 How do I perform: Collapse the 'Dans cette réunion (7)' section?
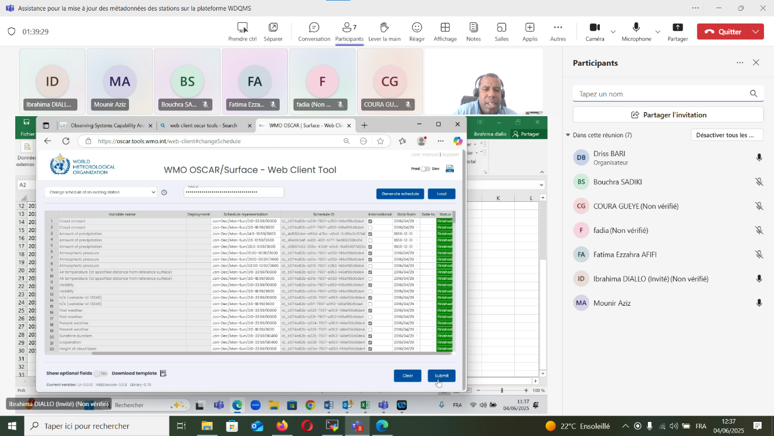pyautogui.click(x=568, y=135)
